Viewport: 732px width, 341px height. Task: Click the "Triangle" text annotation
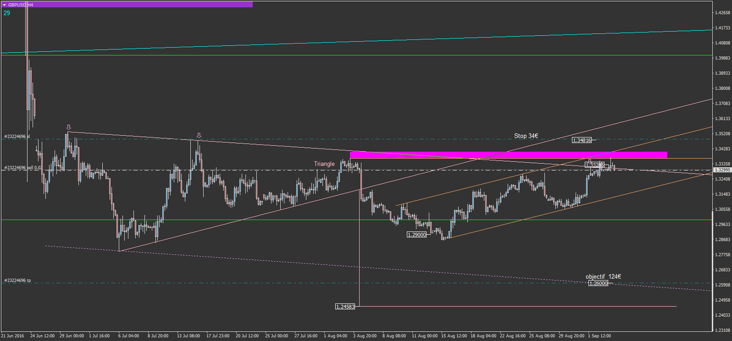pyautogui.click(x=324, y=164)
